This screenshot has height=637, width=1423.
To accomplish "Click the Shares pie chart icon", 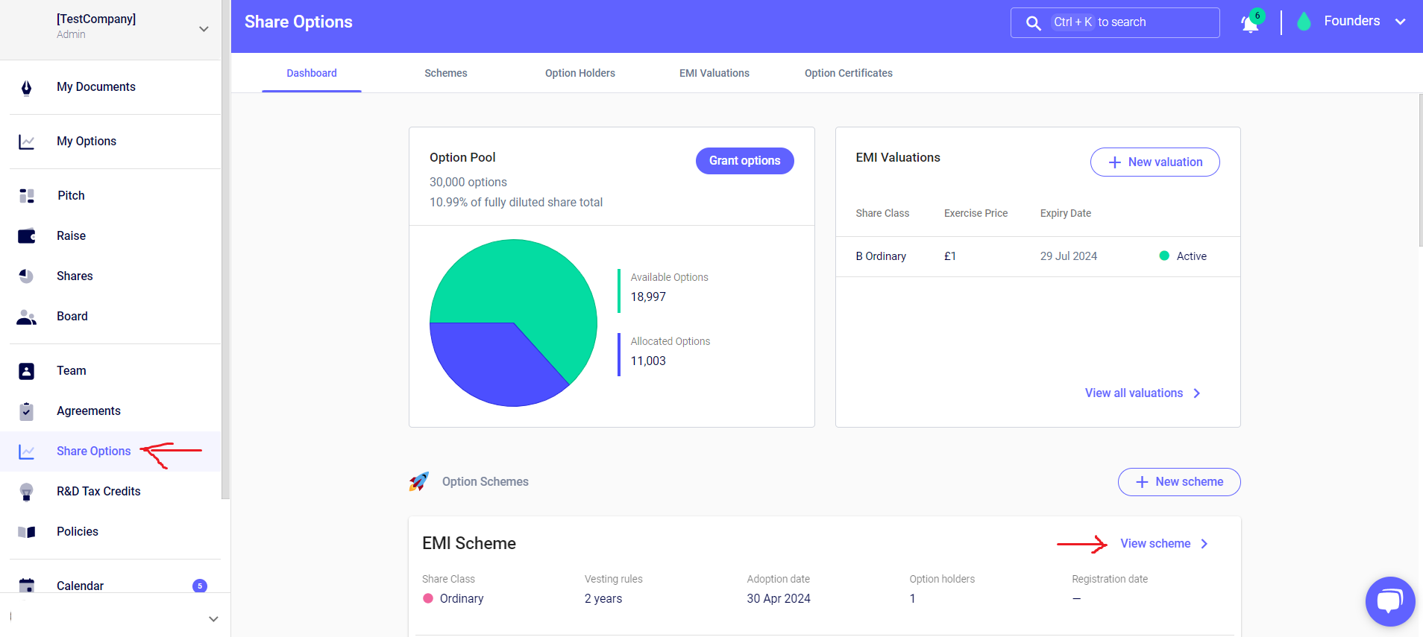I will click(x=27, y=276).
